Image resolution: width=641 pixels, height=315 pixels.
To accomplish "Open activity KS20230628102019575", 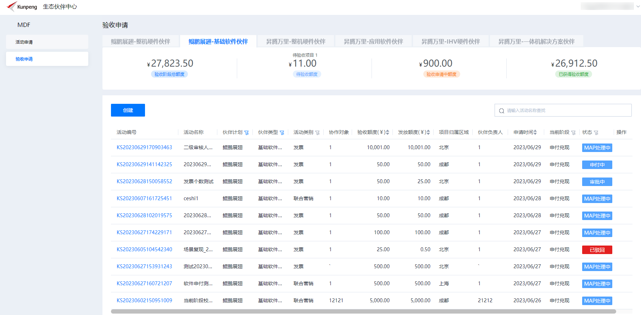I will click(144, 215).
